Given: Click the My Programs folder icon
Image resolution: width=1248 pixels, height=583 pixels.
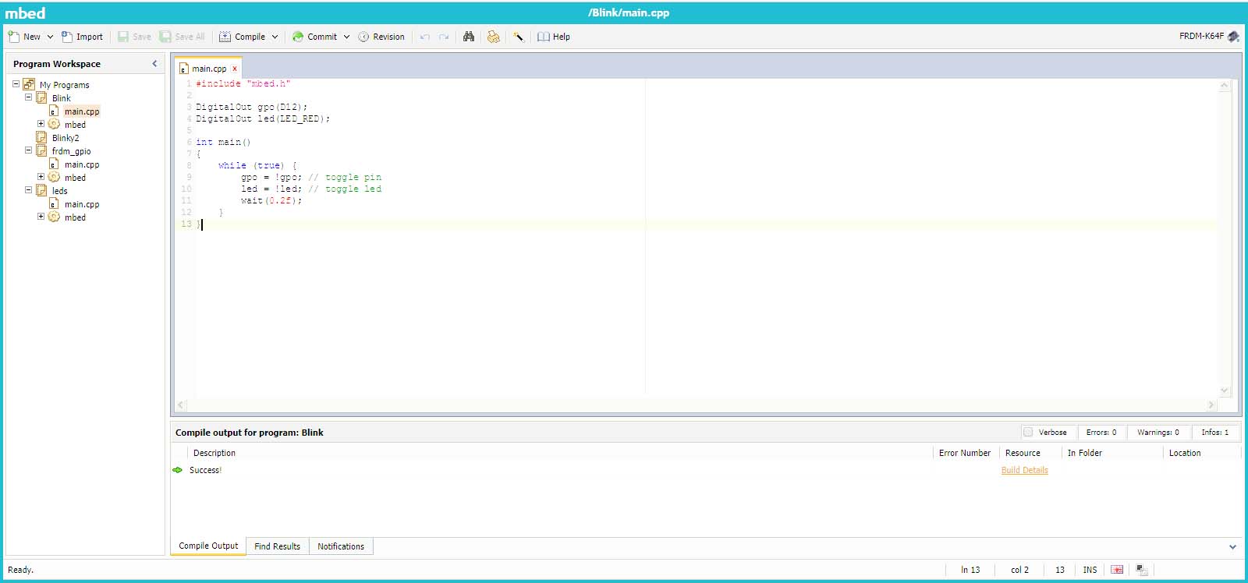Looking at the screenshot, I should point(29,84).
